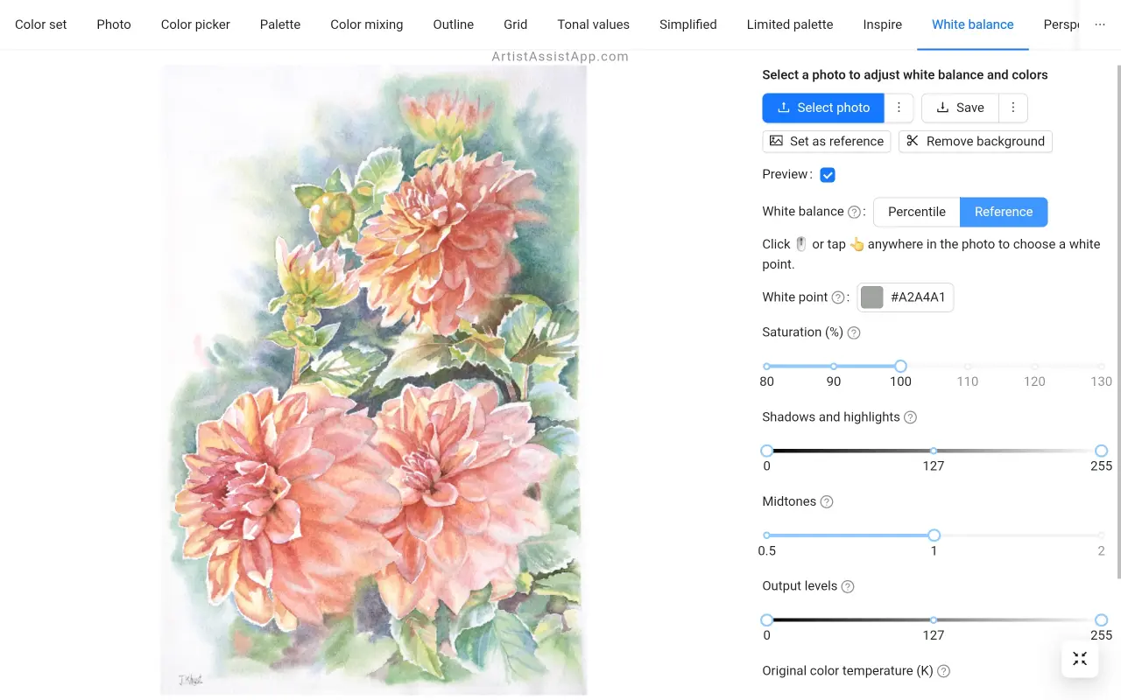The height and width of the screenshot is (700, 1121).
Task: Click the Original color temperature help icon
Action: click(943, 671)
